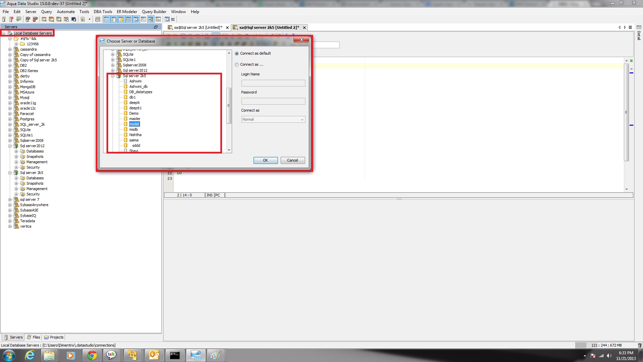Click the Script Generator toolbar icon
The height and width of the screenshot is (362, 643).
coord(97,19)
